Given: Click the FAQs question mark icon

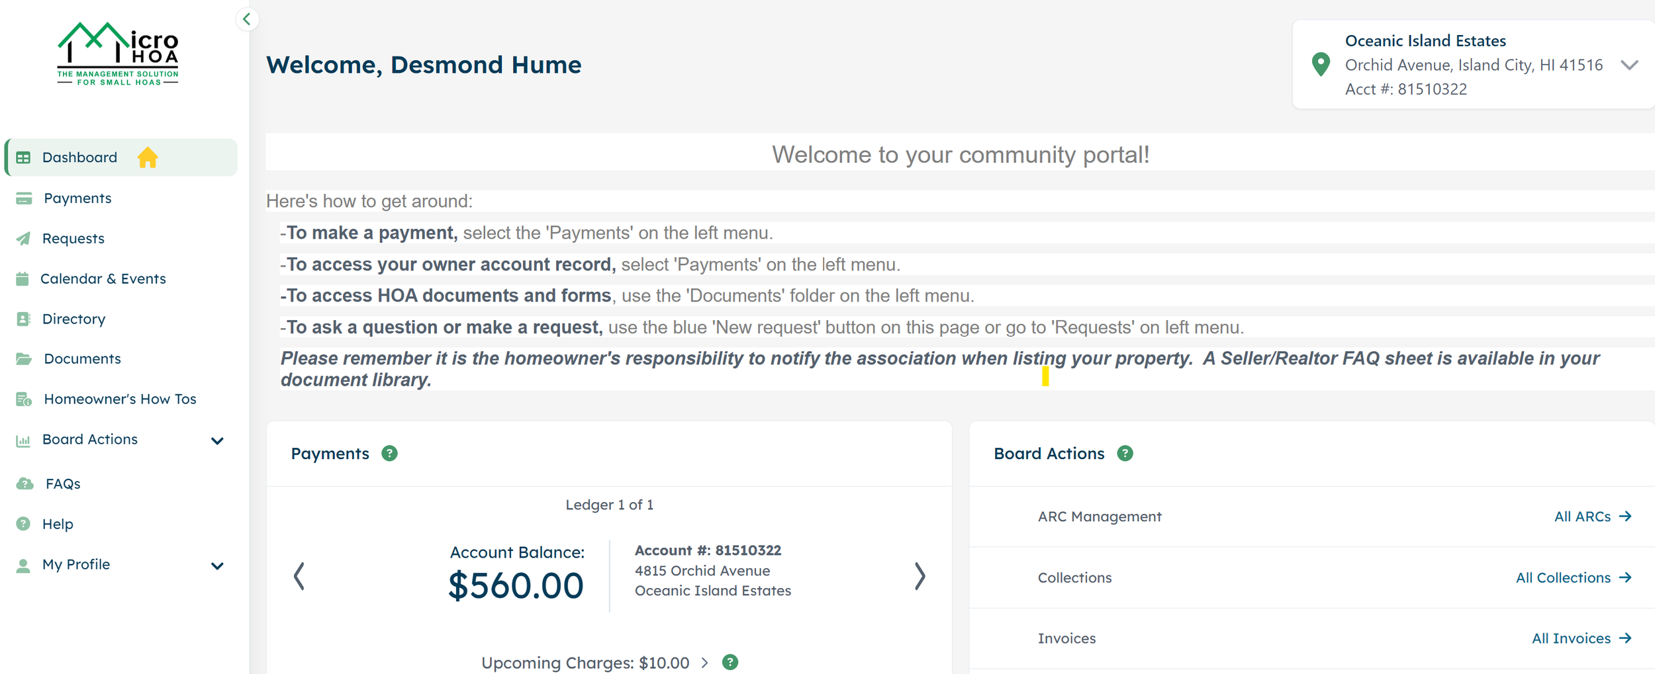Looking at the screenshot, I should click(x=24, y=483).
